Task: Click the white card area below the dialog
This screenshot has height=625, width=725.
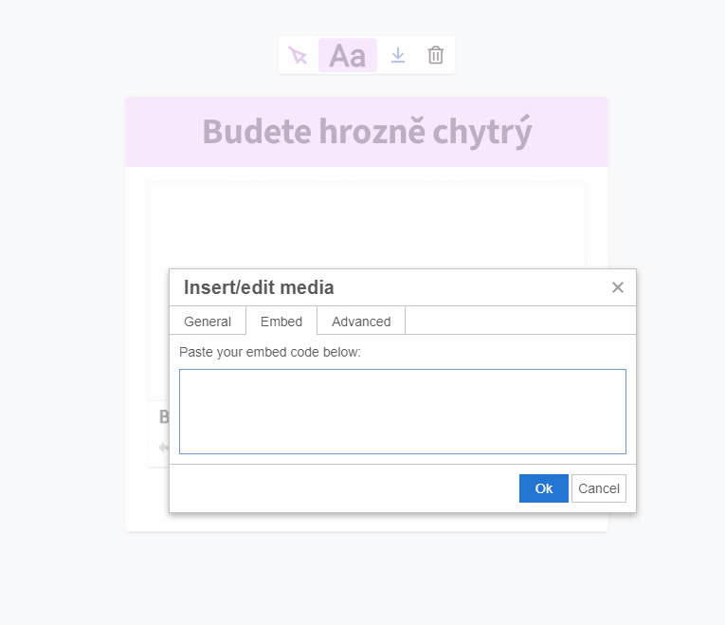Action: [367, 522]
